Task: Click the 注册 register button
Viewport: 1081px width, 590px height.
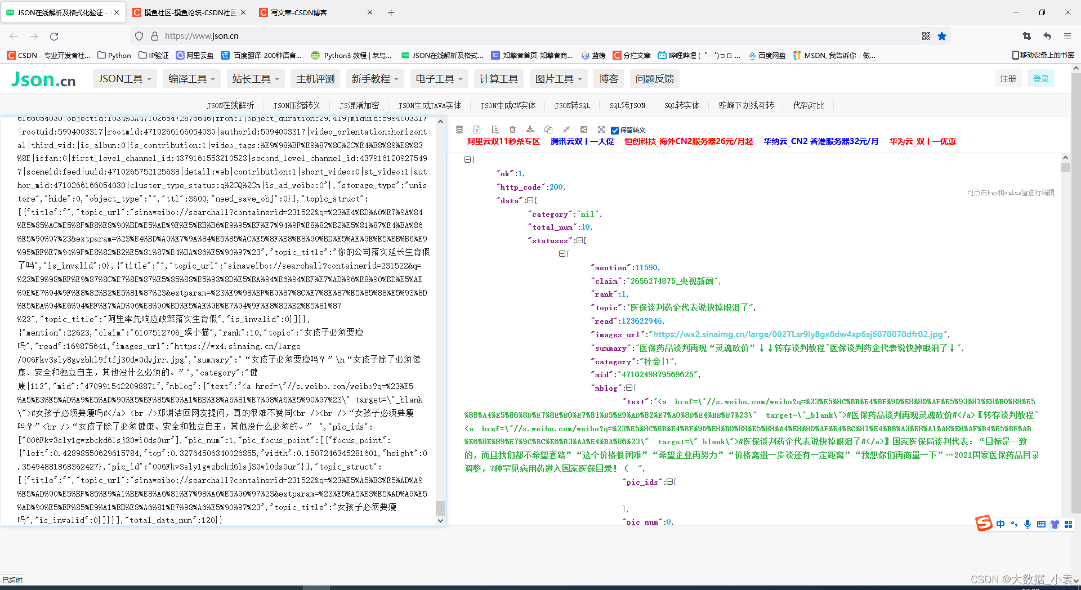Action: pos(1008,79)
